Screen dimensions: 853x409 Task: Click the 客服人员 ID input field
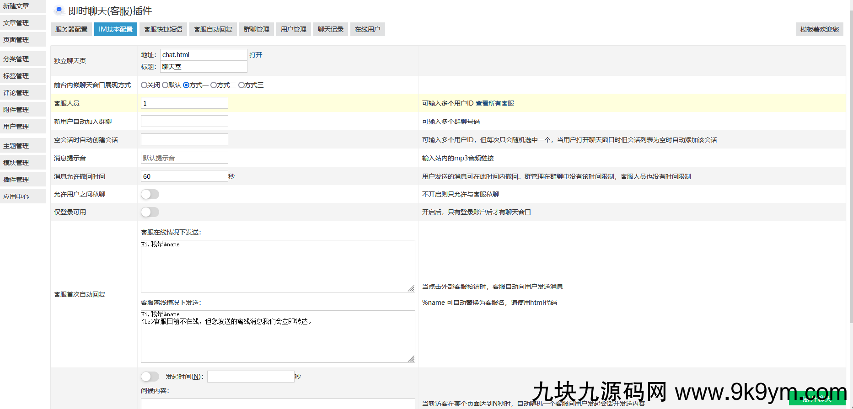(x=184, y=103)
